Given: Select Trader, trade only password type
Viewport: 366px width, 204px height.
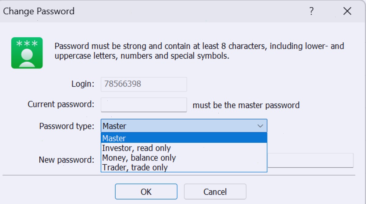Looking at the screenshot, I should (184, 167).
